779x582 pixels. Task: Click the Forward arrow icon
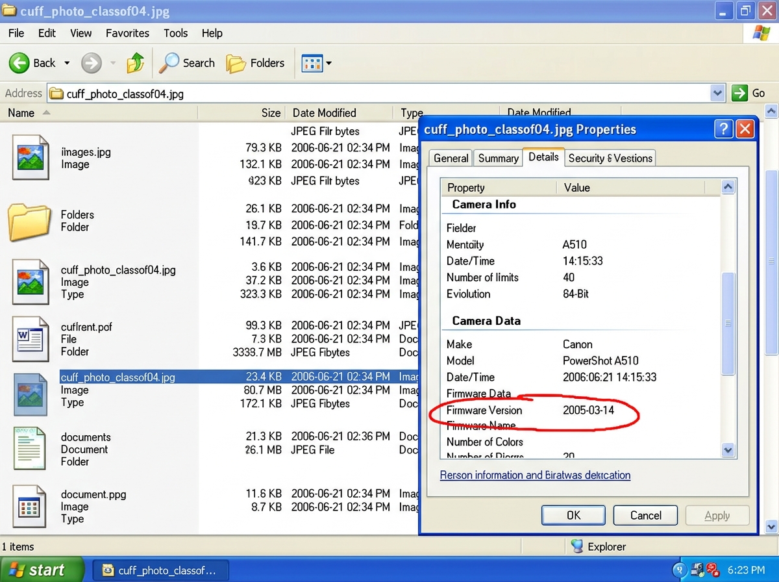point(92,63)
